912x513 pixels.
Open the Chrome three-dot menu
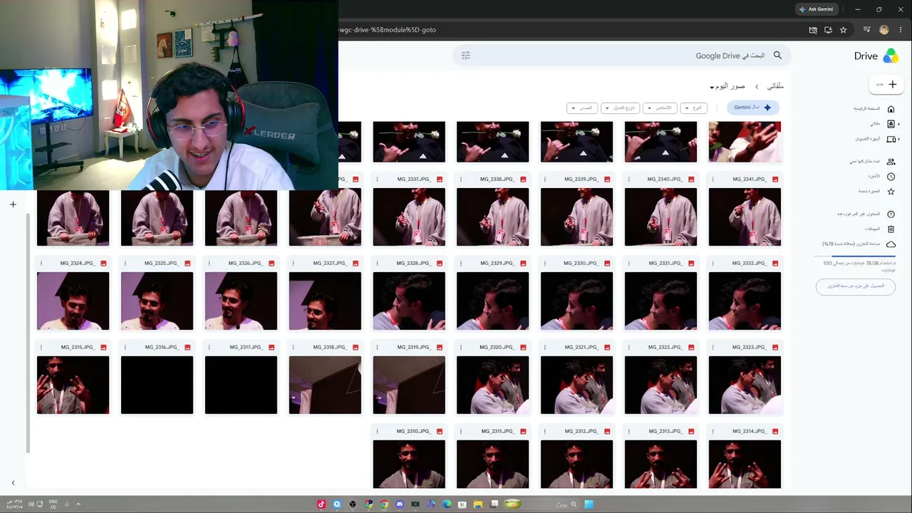pyautogui.click(x=899, y=30)
